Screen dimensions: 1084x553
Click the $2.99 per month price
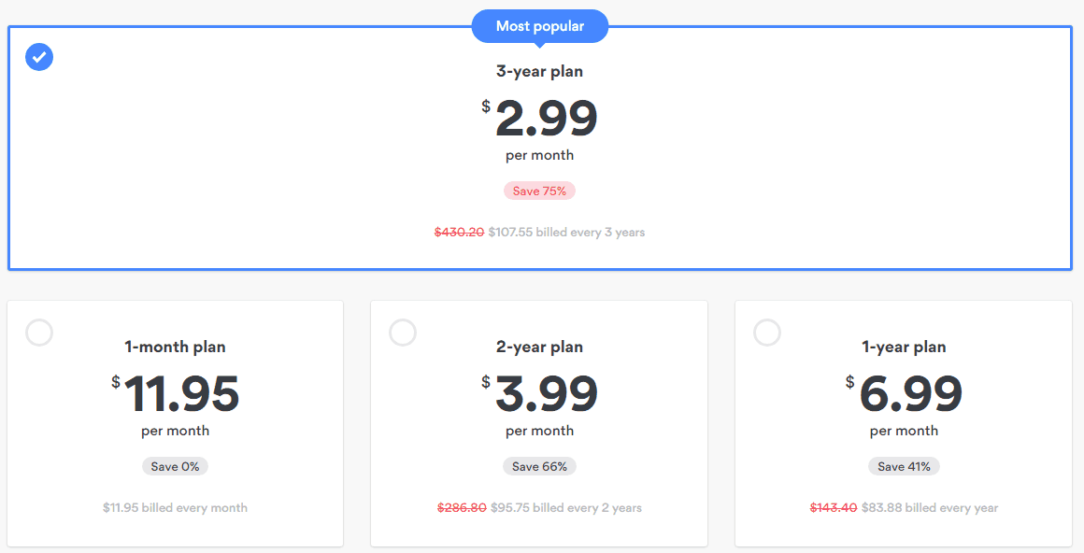(546, 119)
